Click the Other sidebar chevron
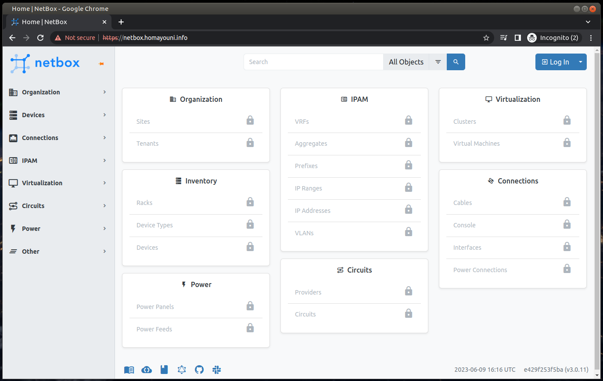Screen dimensions: 603x381 104,252
